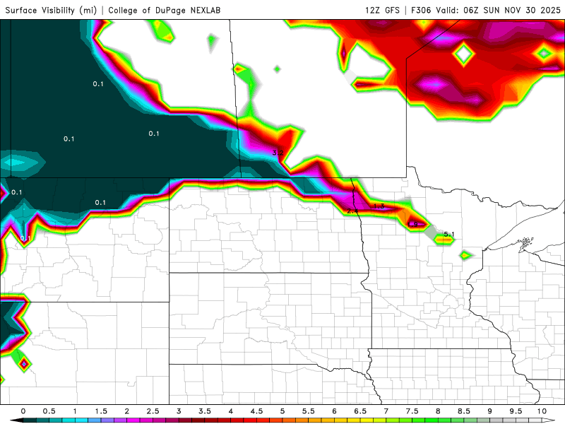Click the 3.2 visibility value on the map
This screenshot has height=424, width=565.
[x=278, y=153]
